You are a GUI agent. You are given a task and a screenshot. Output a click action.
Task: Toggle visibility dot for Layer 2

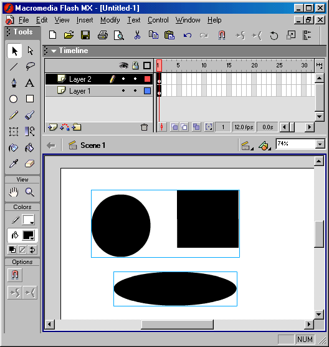click(x=123, y=79)
